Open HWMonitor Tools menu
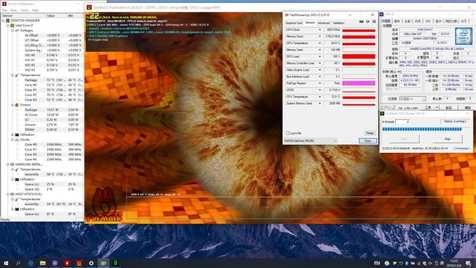Screen dimensions: 476x268 (24, 10)
